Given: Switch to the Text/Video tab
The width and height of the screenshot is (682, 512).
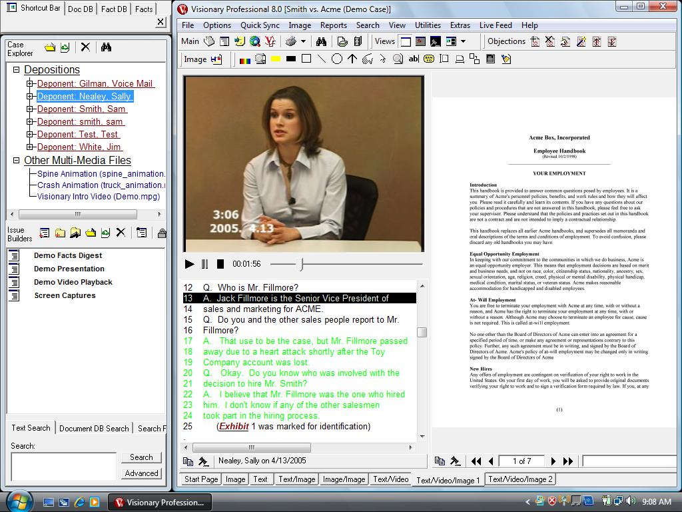Looking at the screenshot, I should 390,479.
